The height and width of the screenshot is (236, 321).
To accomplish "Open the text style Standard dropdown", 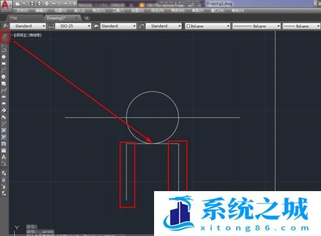I will [28, 26].
